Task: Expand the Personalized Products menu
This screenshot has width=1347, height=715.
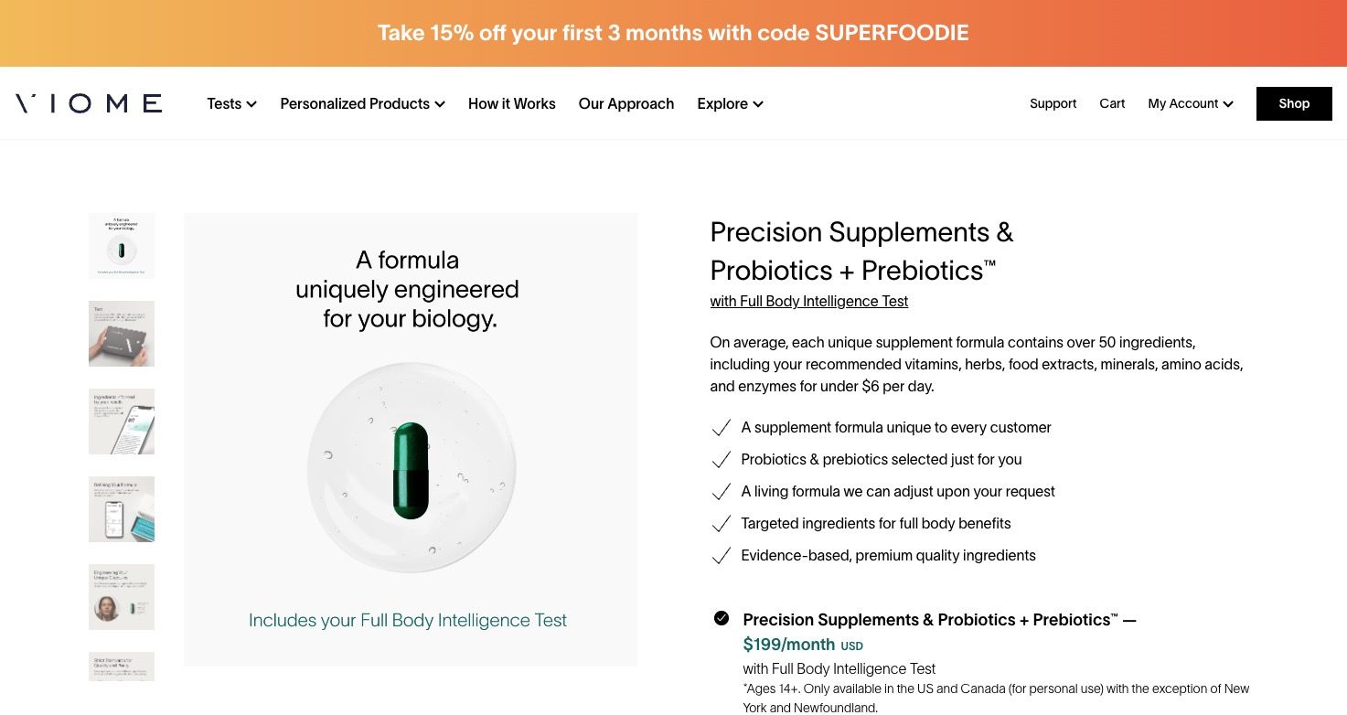Action: 361,103
